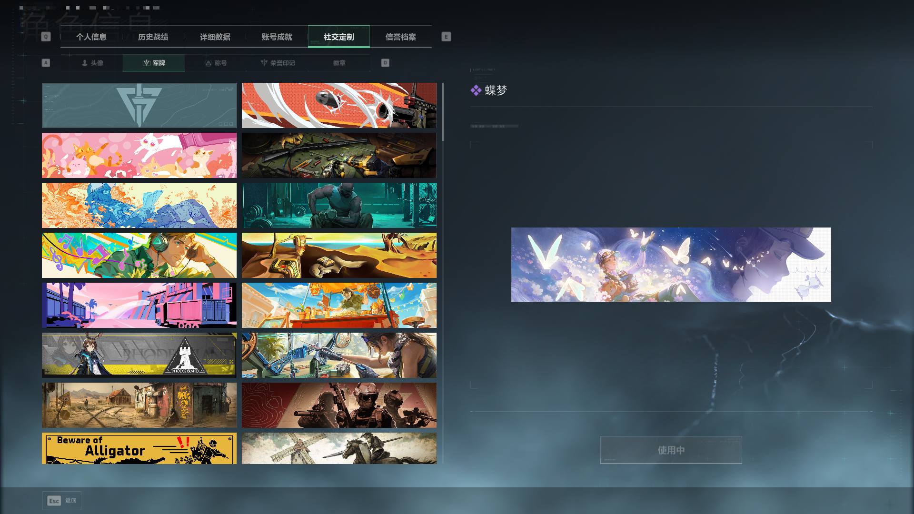Open the 头像 avatar sub-tab
The width and height of the screenshot is (914, 514).
[x=92, y=63]
